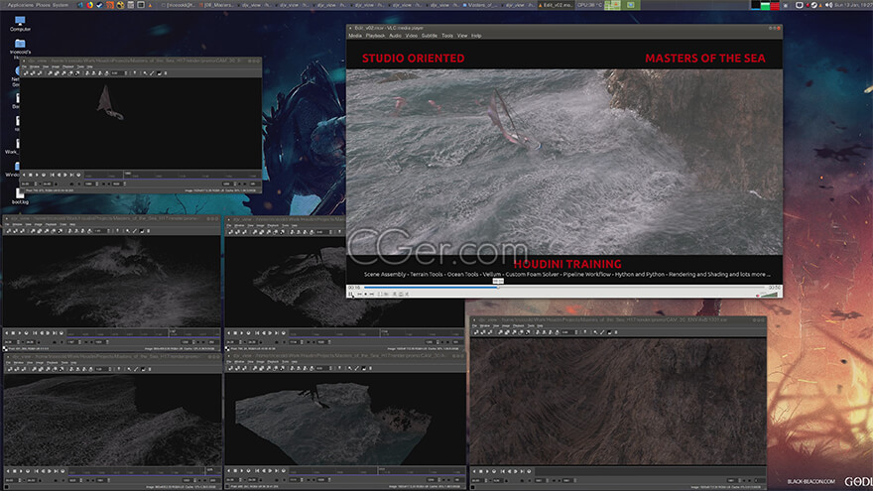
Task: Play forward in boat djv_view window
Action: (37, 175)
